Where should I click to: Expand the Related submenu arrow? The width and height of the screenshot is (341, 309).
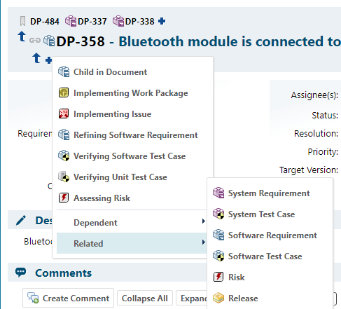pos(204,242)
